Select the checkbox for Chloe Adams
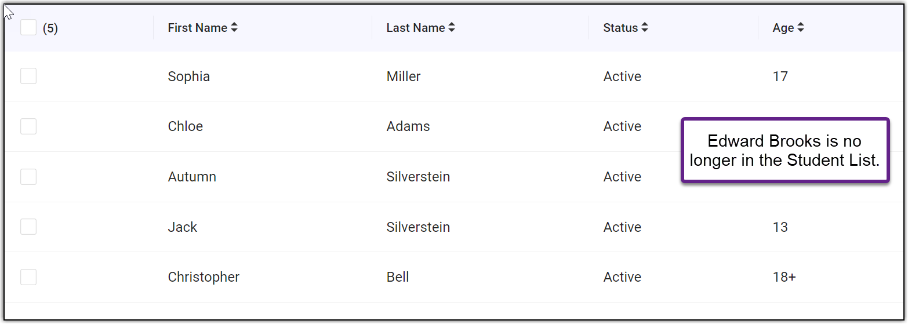This screenshot has width=908, height=324. point(28,126)
